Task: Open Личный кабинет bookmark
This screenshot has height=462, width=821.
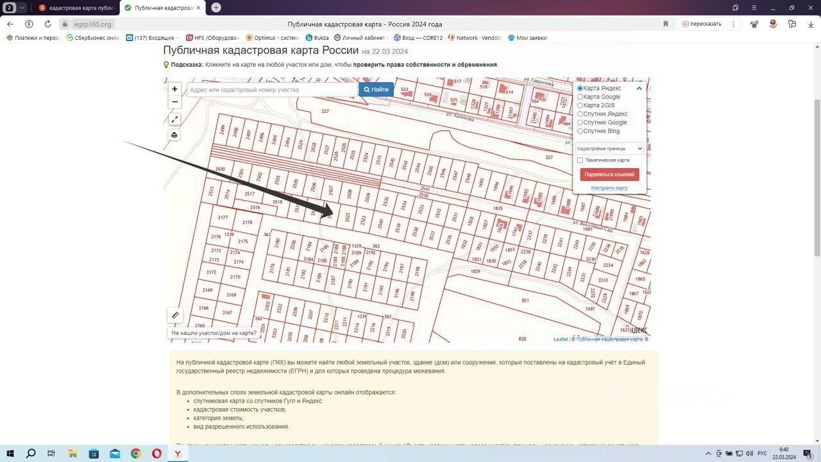Action: pyautogui.click(x=361, y=38)
